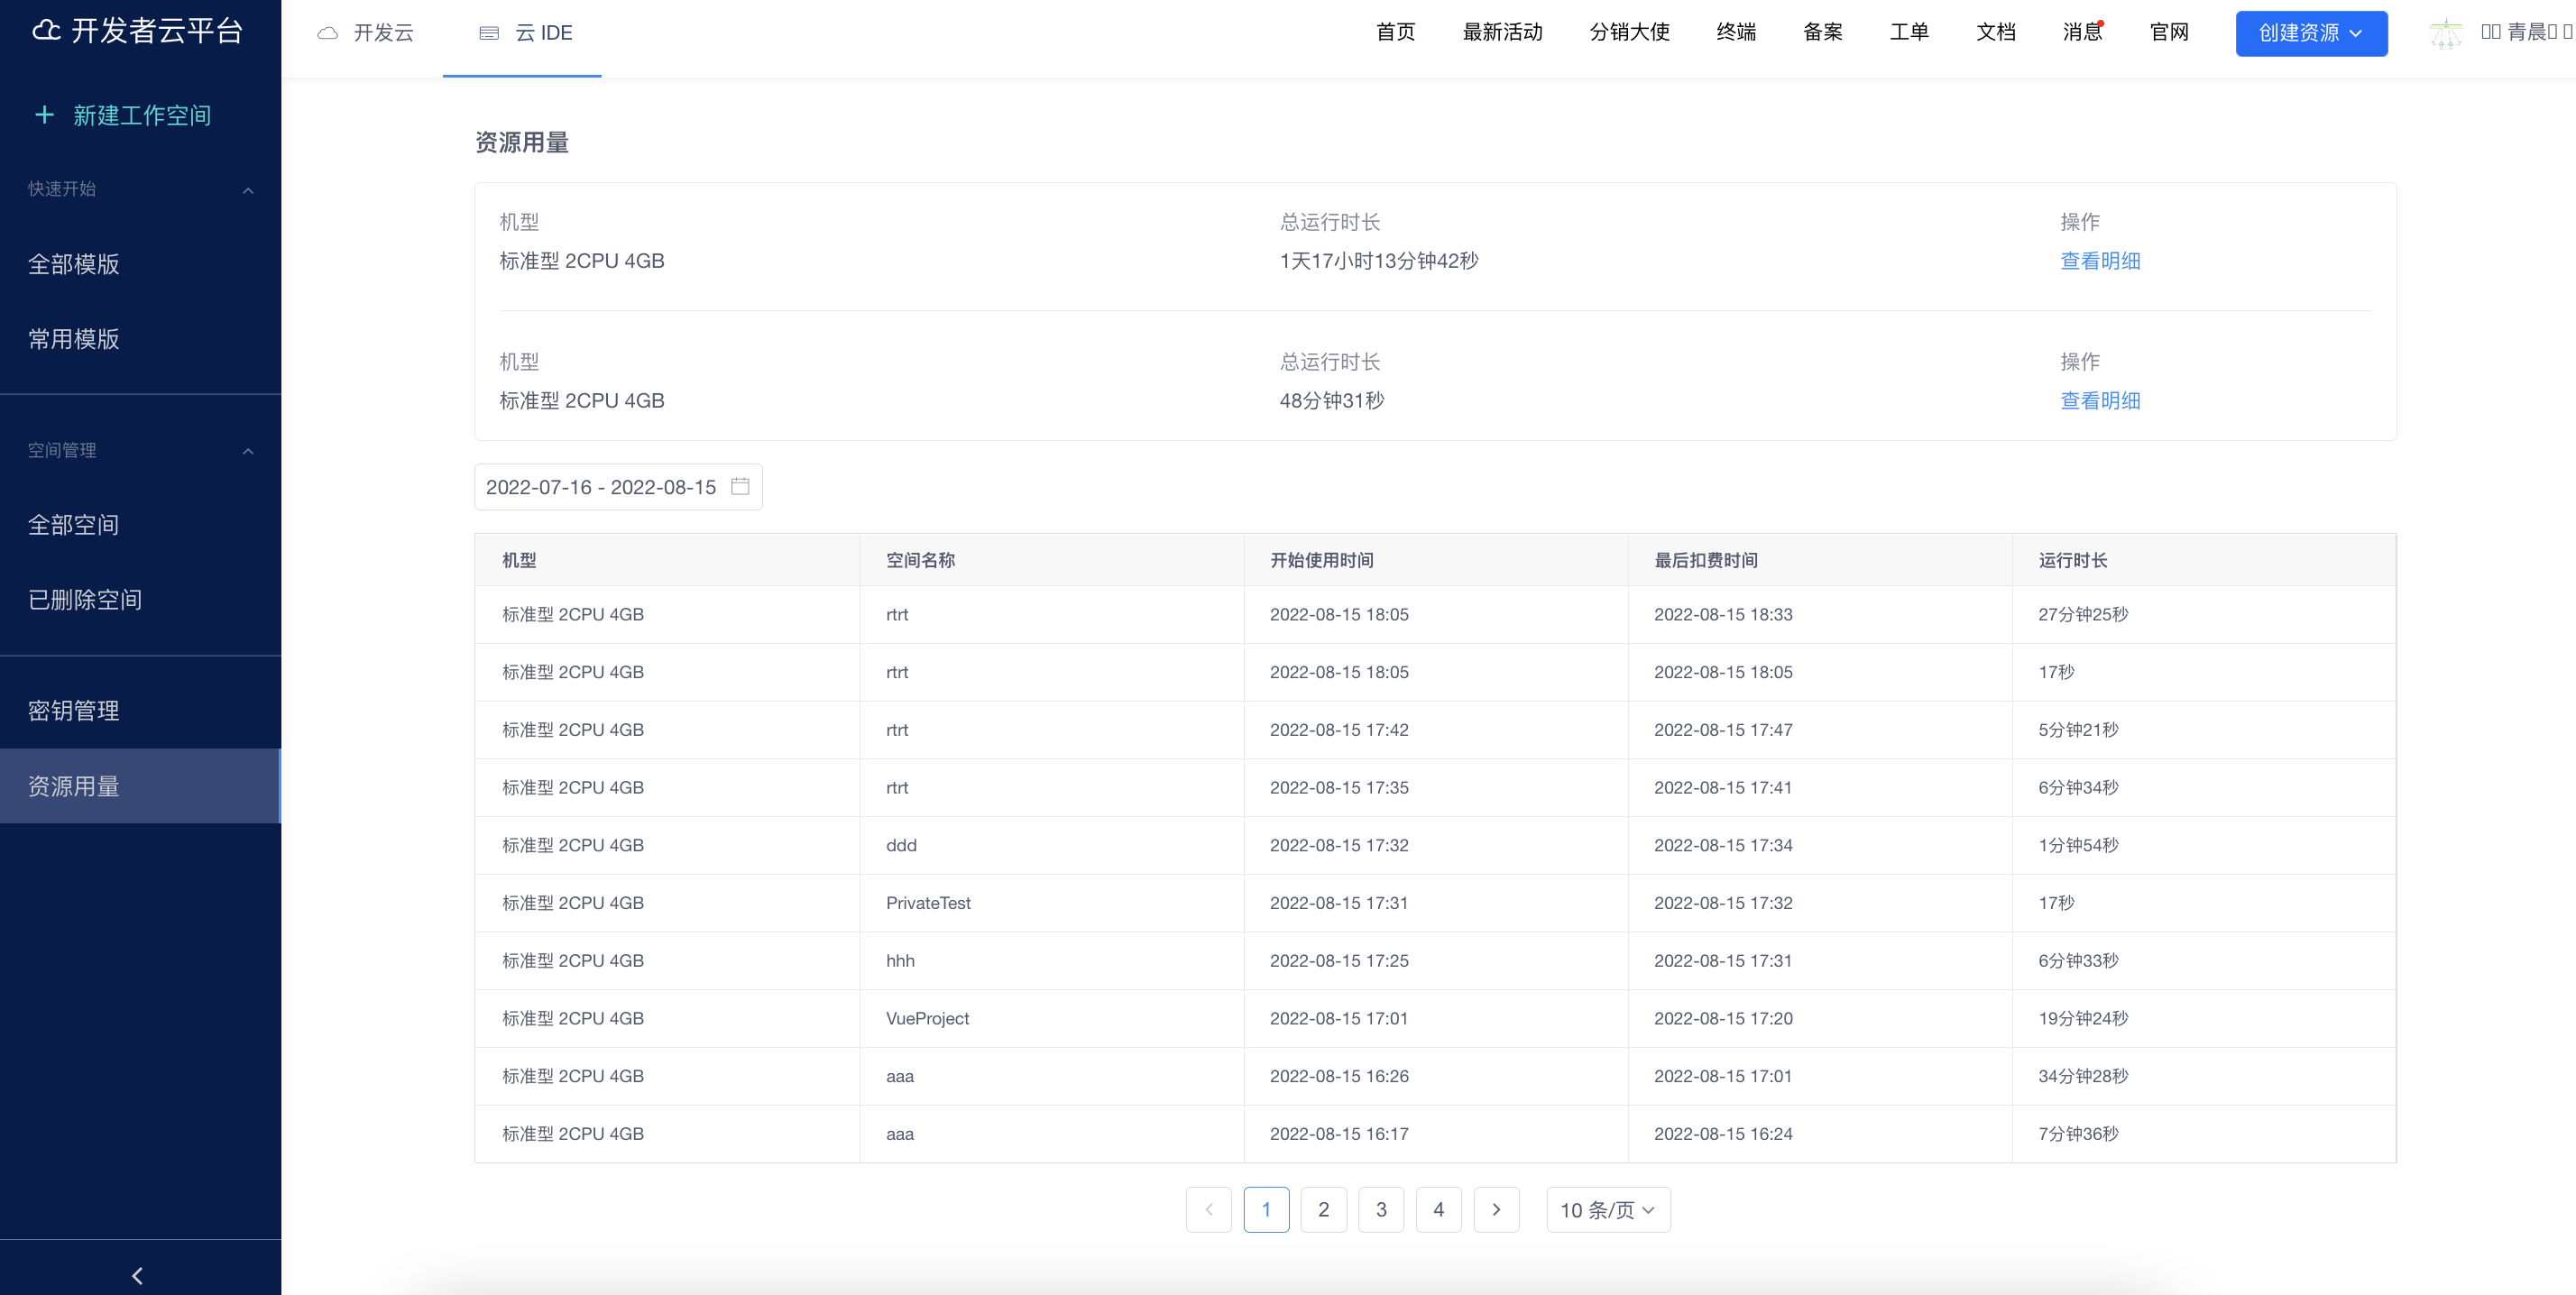2576x1295 pixels.
Task: Open 密钥管理 in the sidebar
Action: tap(73, 710)
